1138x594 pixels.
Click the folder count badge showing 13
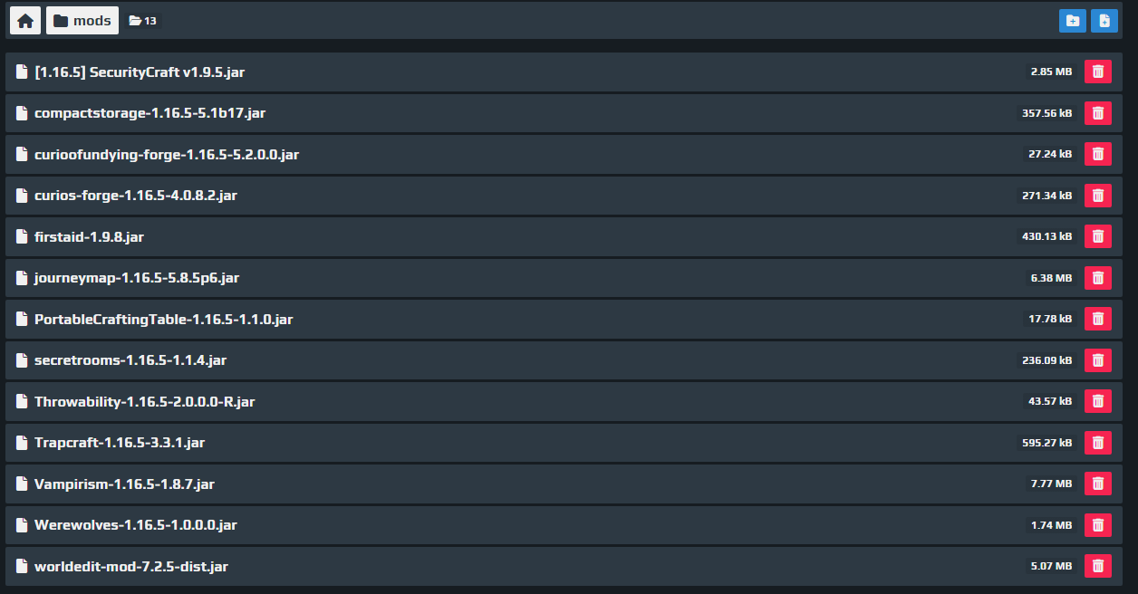pos(143,21)
